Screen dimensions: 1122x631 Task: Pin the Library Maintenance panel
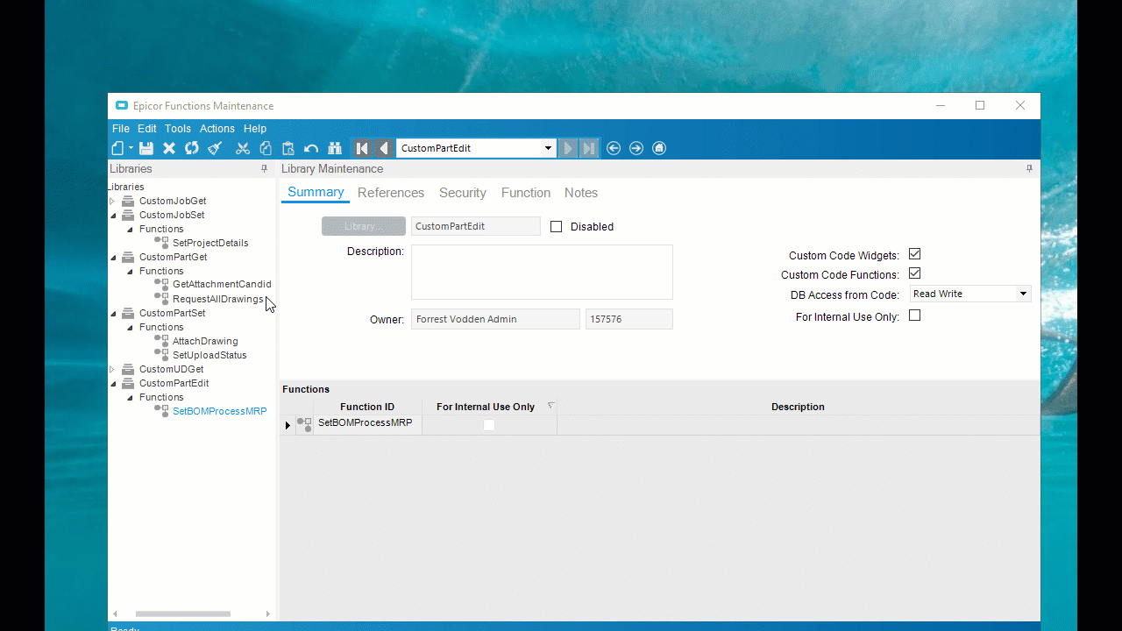1029,168
